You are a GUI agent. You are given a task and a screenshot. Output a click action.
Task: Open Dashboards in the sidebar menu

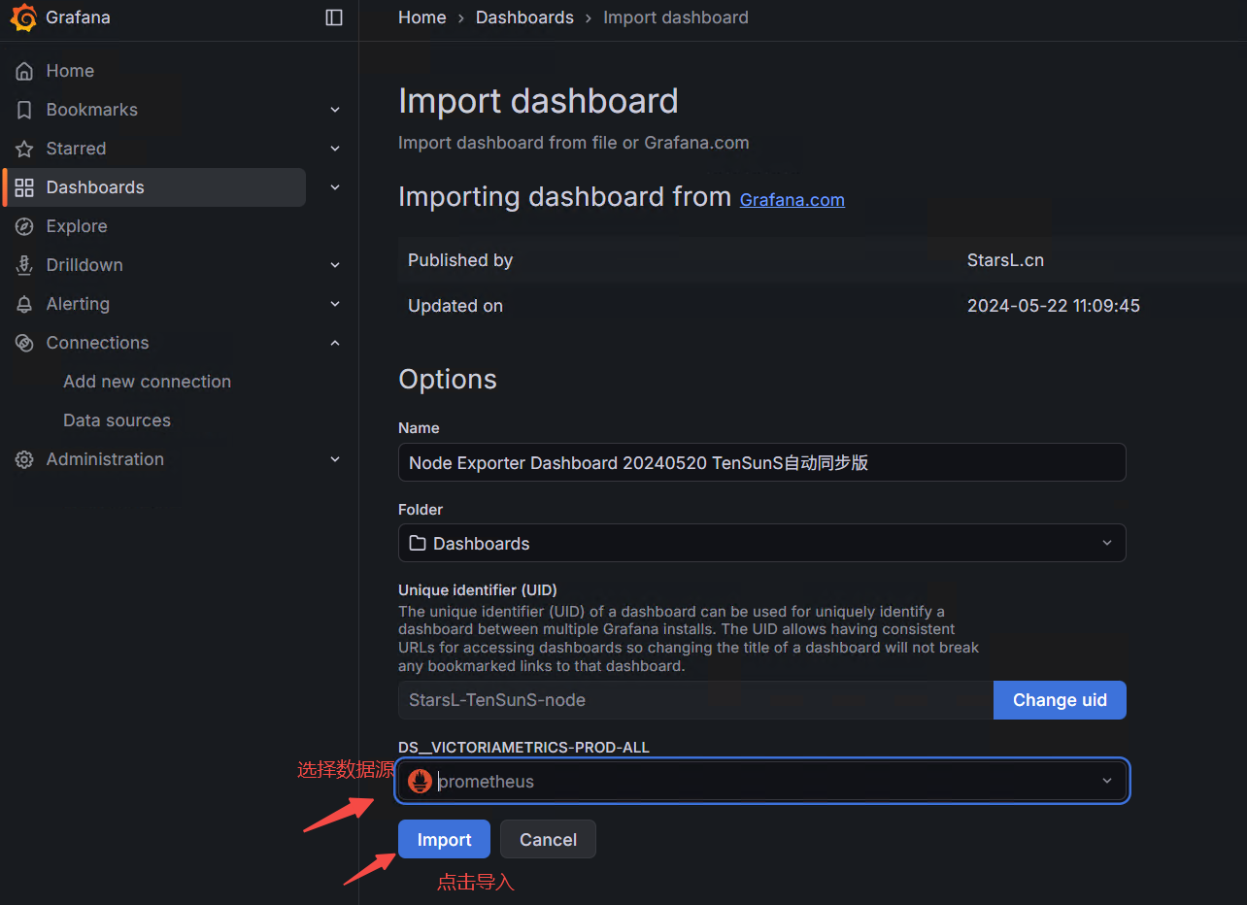point(95,187)
